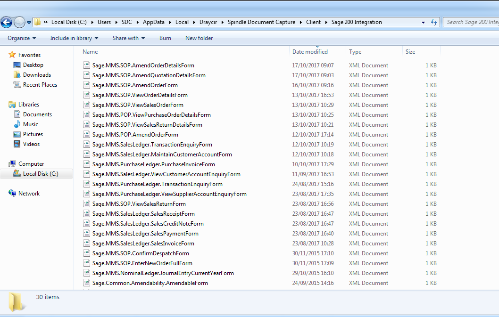Click the New folder button

pyautogui.click(x=199, y=38)
